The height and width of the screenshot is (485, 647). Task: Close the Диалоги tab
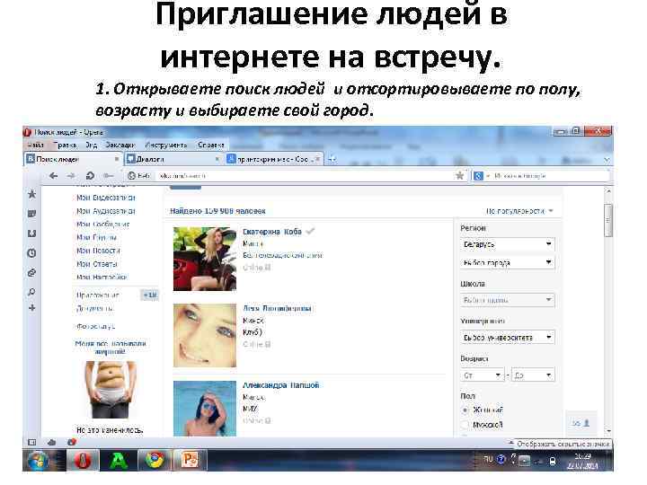point(217,159)
